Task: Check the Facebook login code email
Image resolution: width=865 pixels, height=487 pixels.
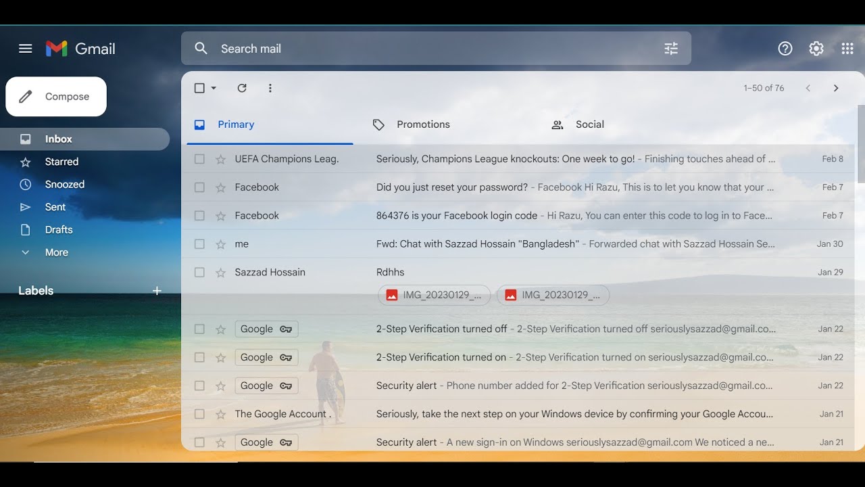Action: pyautogui.click(x=199, y=216)
